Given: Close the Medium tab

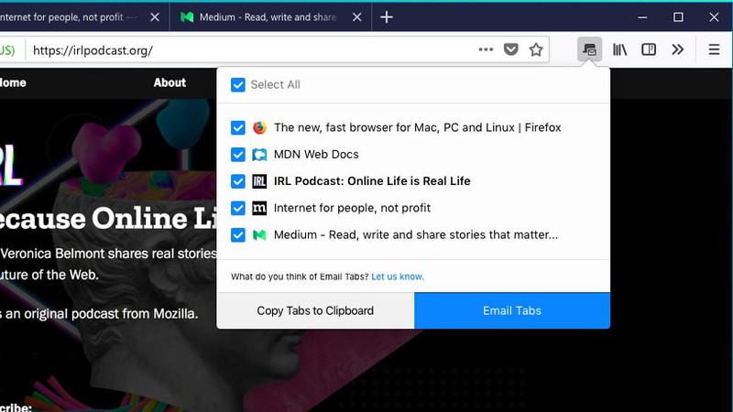Looking at the screenshot, I should [x=356, y=17].
